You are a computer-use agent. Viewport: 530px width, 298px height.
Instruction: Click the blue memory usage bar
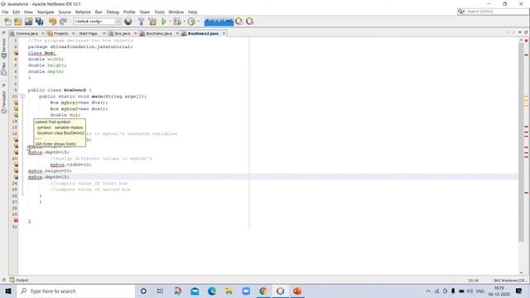(x=219, y=22)
